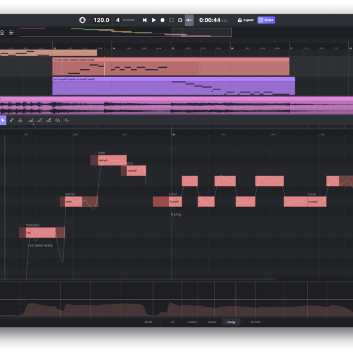Toggle loop playback
The image size is (353, 353).
point(180,20)
